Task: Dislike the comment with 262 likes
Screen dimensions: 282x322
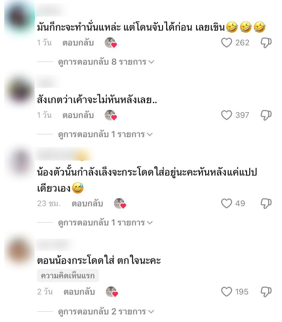Action: click(x=266, y=43)
